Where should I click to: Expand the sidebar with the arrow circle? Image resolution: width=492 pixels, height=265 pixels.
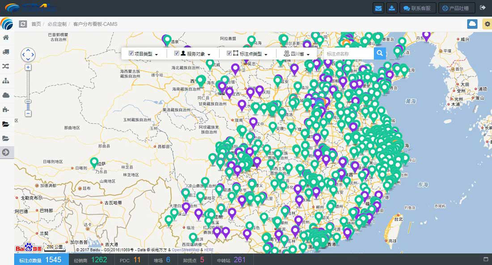pos(6,153)
